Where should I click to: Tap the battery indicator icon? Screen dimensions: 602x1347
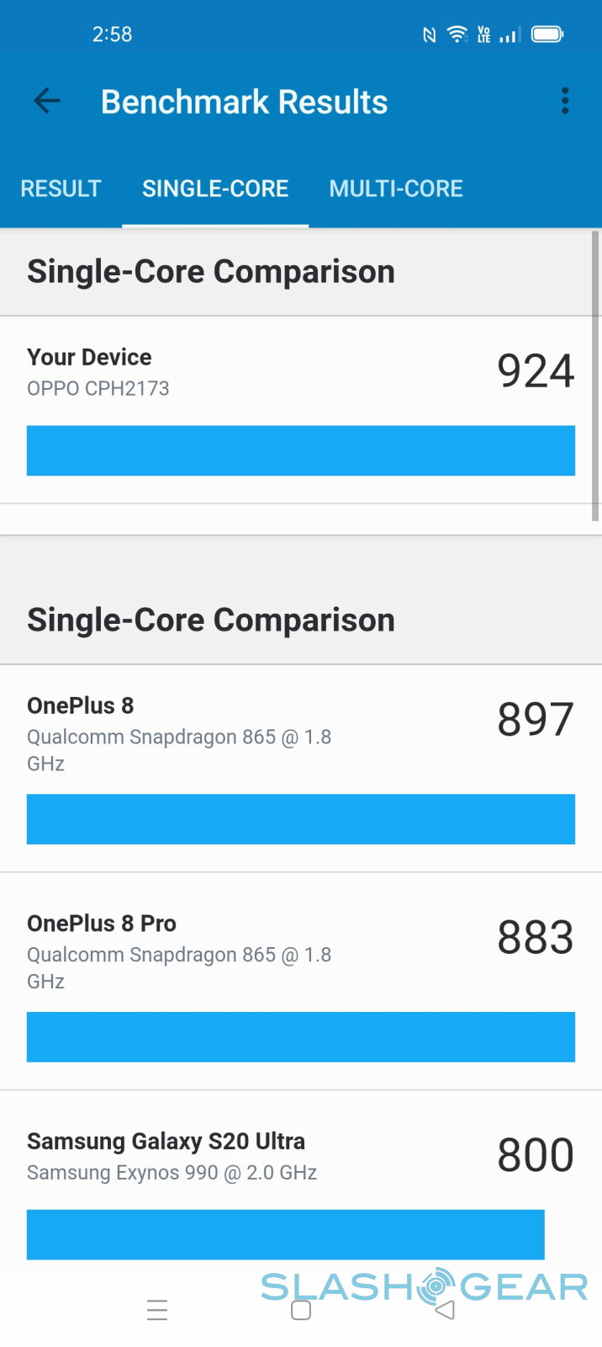[547, 35]
